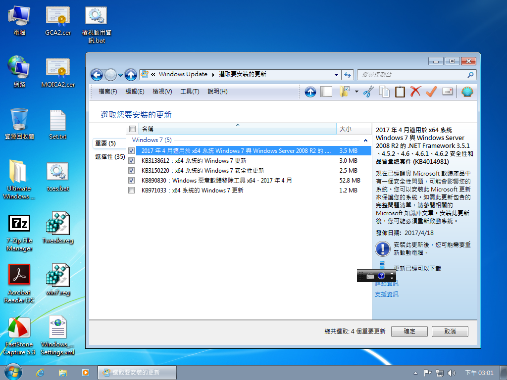Viewport: 507px width, 380px height.
Task: Launch Windows Media Player from taskbar
Action: pos(85,373)
